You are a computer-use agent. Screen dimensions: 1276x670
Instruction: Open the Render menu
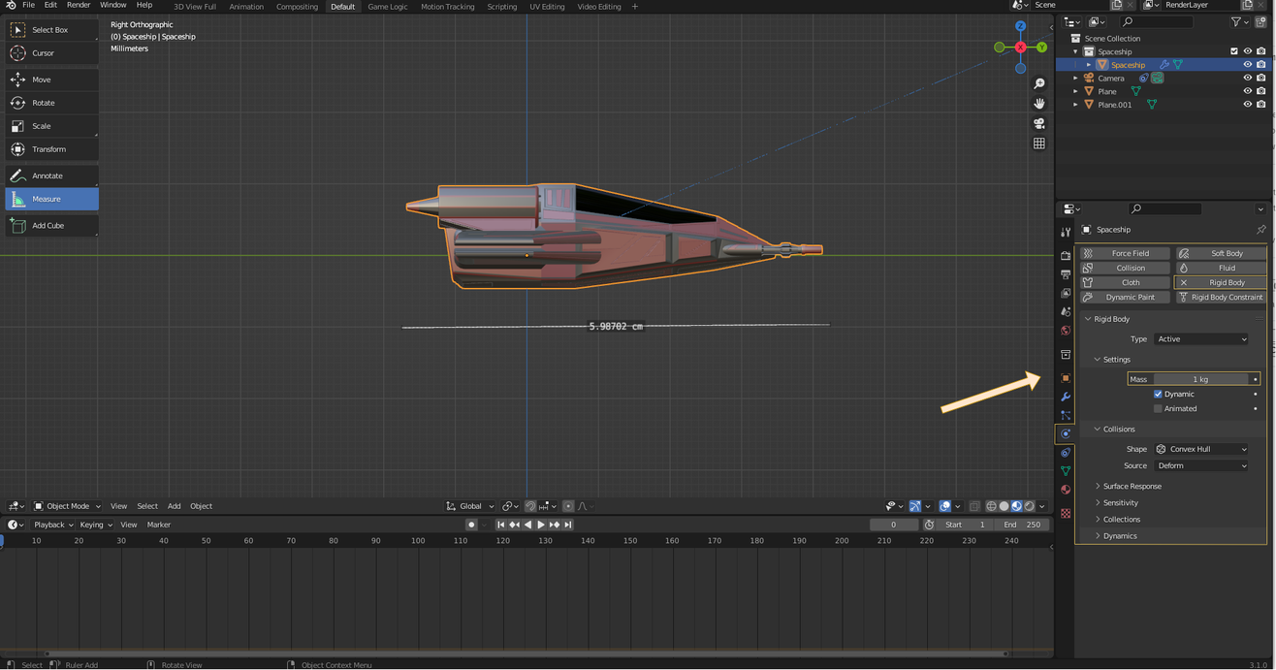77,7
